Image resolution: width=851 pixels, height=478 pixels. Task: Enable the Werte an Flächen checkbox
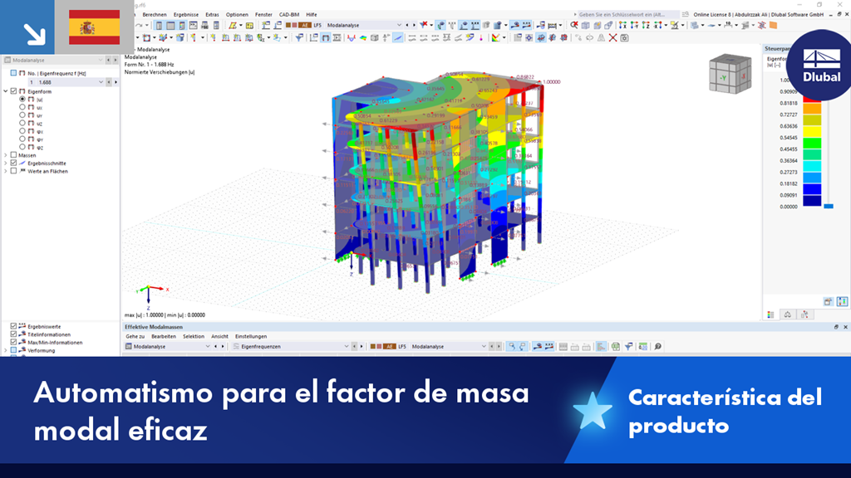[x=12, y=171]
